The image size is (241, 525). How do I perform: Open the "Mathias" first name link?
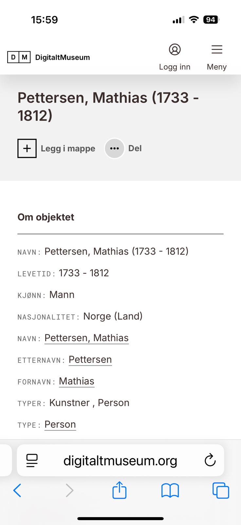click(77, 381)
